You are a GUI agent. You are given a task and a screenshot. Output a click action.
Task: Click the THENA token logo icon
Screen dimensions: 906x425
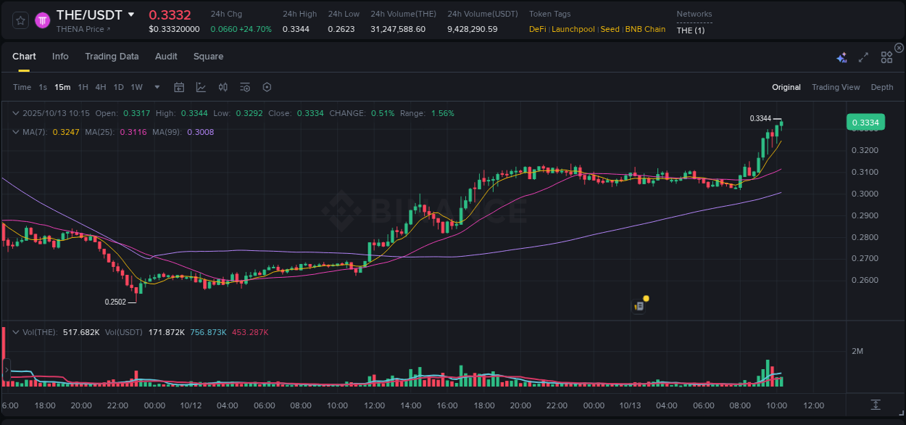tap(43, 20)
